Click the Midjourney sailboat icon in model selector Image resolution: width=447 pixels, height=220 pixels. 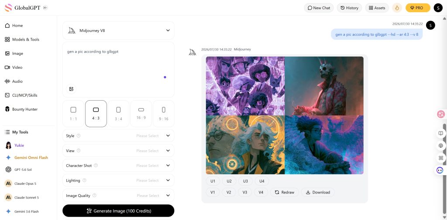click(72, 30)
